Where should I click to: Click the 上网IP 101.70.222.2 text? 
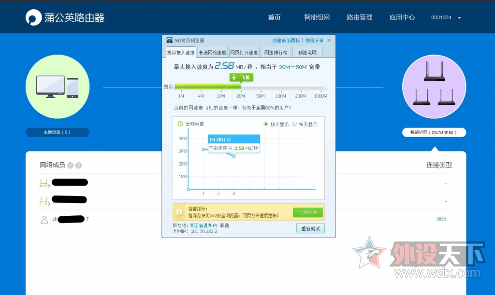pyautogui.click(x=195, y=231)
